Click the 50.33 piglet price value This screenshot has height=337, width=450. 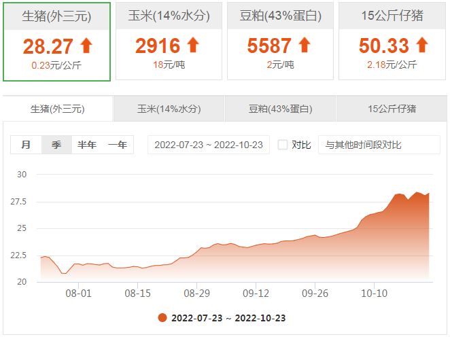pyautogui.click(x=383, y=46)
